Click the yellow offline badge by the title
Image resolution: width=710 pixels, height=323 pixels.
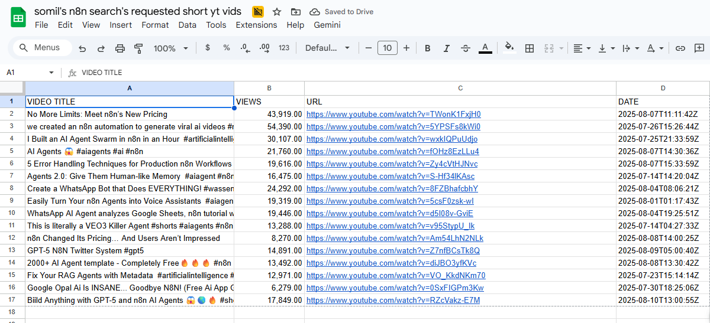tap(258, 12)
